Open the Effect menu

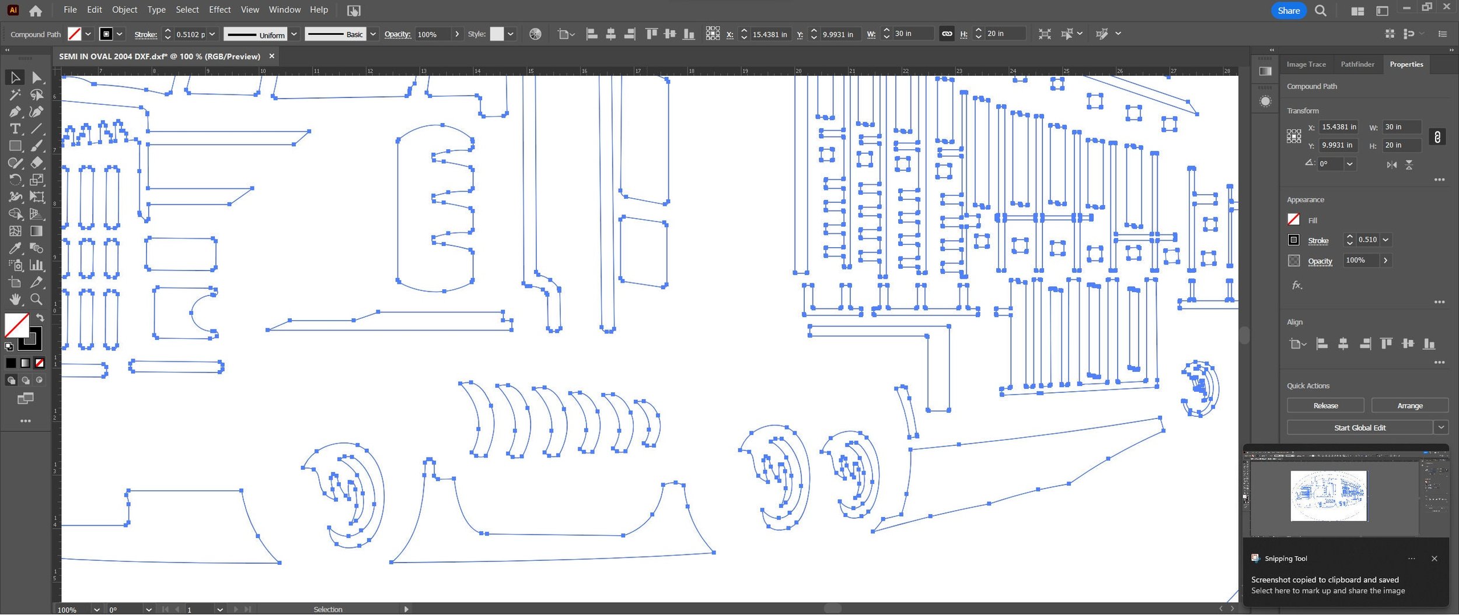click(219, 10)
